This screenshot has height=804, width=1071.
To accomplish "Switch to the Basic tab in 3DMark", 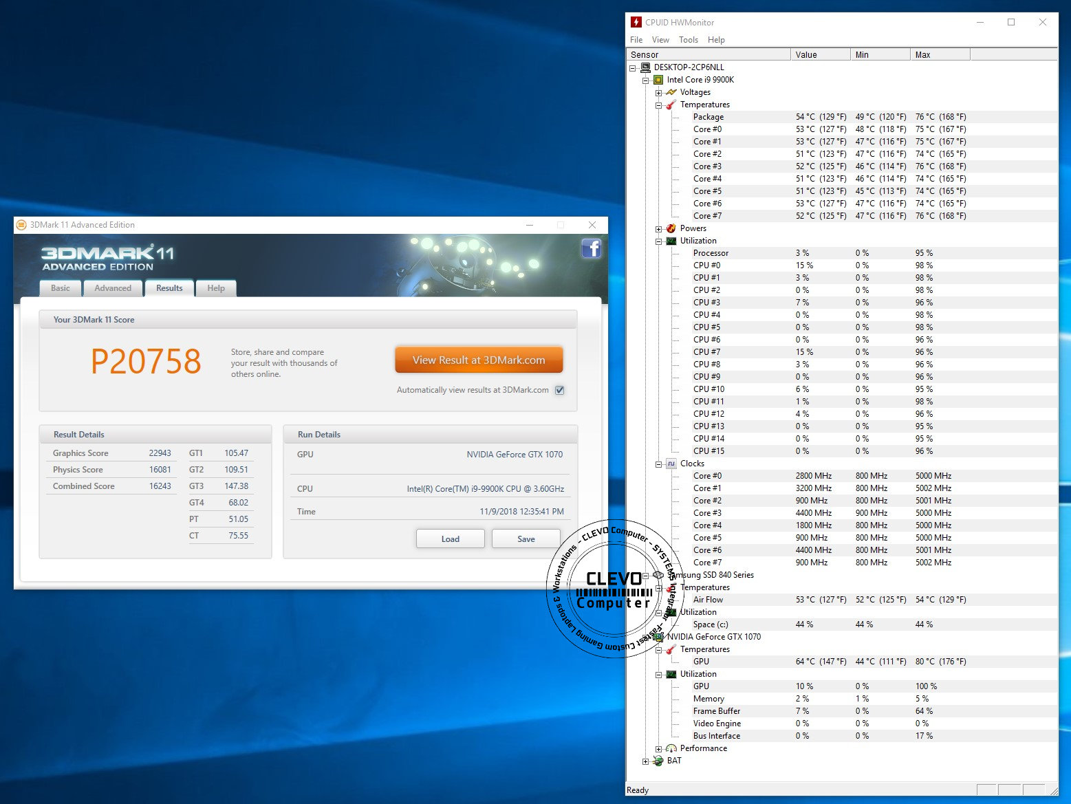I will (61, 288).
